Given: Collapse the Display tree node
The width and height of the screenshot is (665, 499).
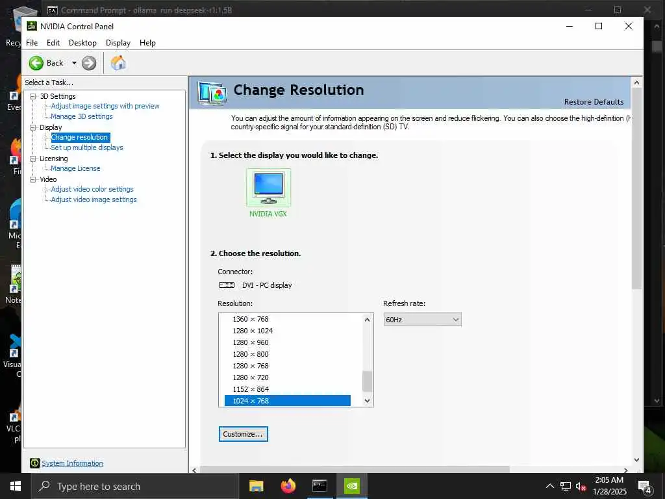Looking at the screenshot, I should (33, 127).
